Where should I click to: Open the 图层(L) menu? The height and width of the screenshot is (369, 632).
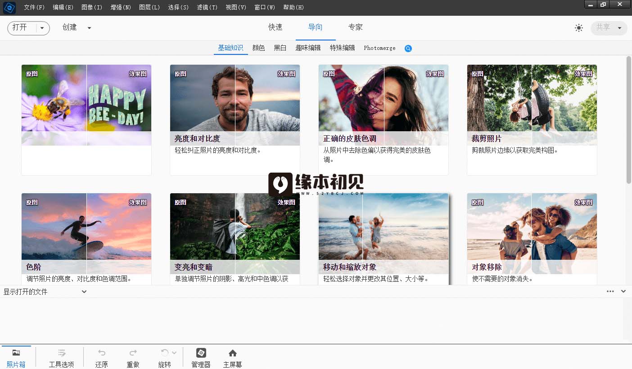(149, 8)
